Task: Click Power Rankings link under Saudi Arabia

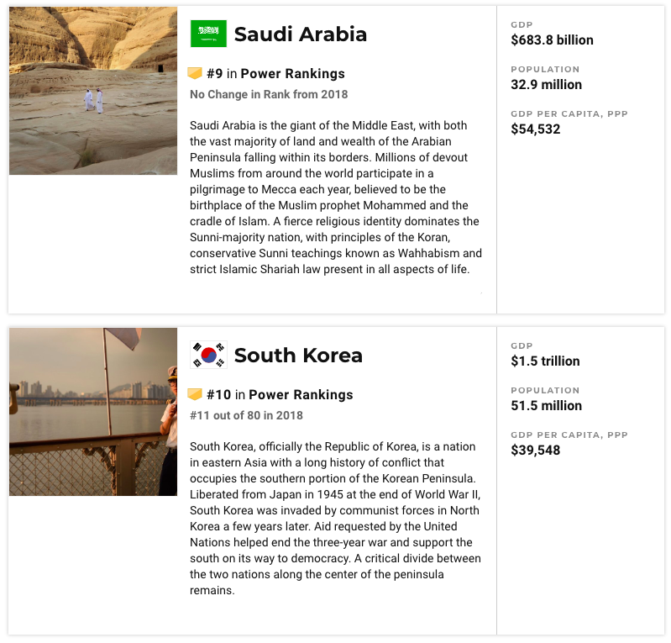Action: (293, 74)
